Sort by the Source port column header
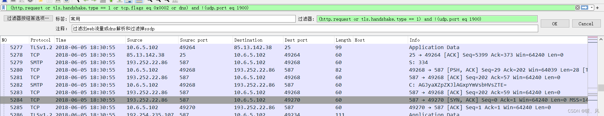This screenshot has width=604, height=116. point(205,40)
